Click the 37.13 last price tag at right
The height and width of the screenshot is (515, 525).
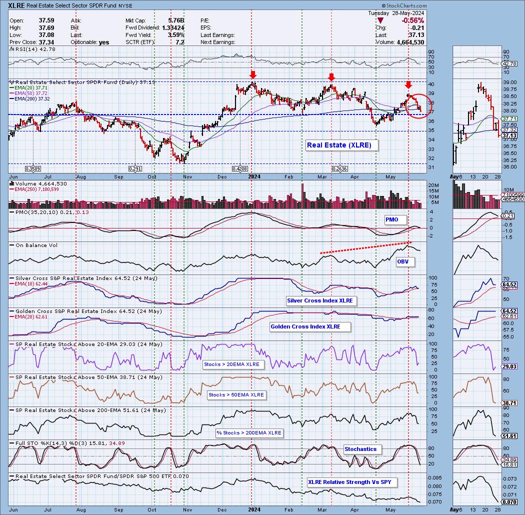(509, 135)
